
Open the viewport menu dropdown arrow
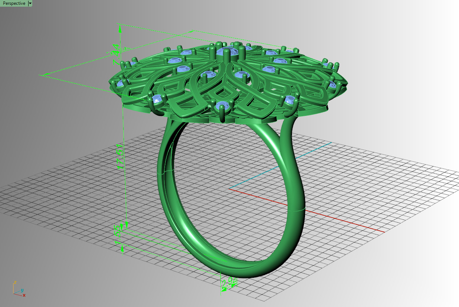(30, 3)
